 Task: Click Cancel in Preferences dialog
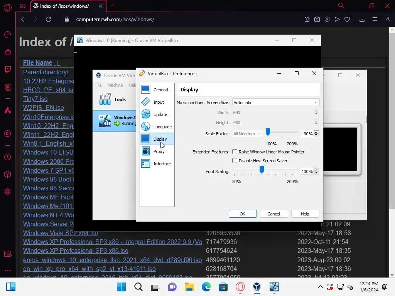273,214
